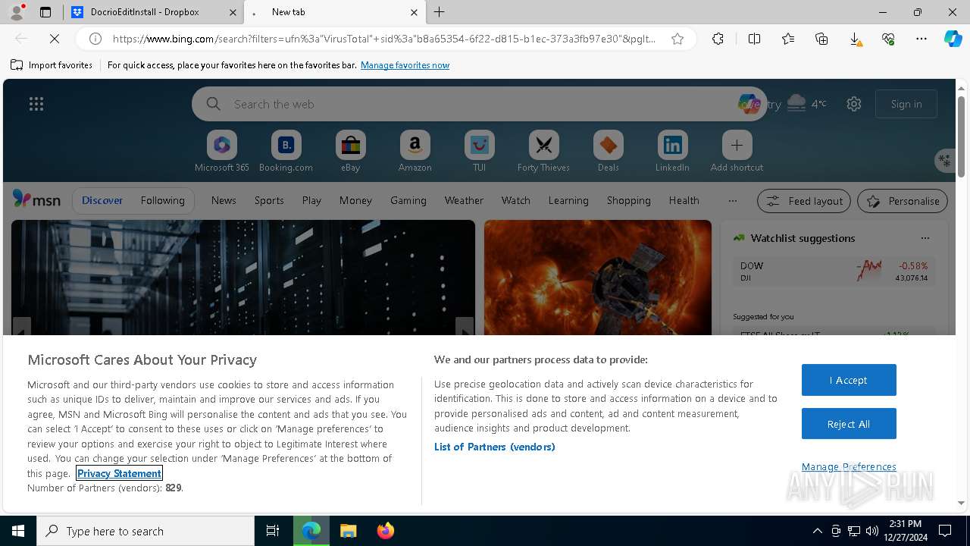970x546 pixels.
Task: Open the Watch section
Action: [516, 200]
